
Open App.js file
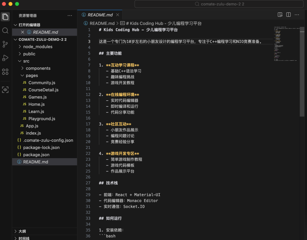(45, 126)
